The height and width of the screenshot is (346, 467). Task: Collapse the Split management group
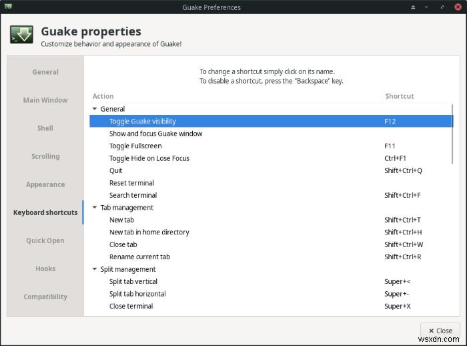tap(95, 269)
